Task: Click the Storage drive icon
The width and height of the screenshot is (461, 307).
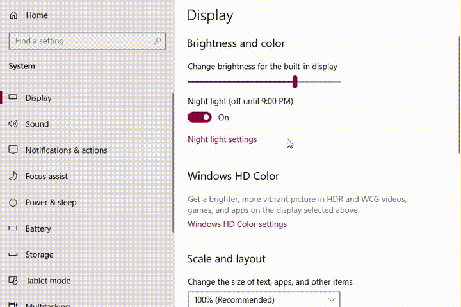Action: 13,255
